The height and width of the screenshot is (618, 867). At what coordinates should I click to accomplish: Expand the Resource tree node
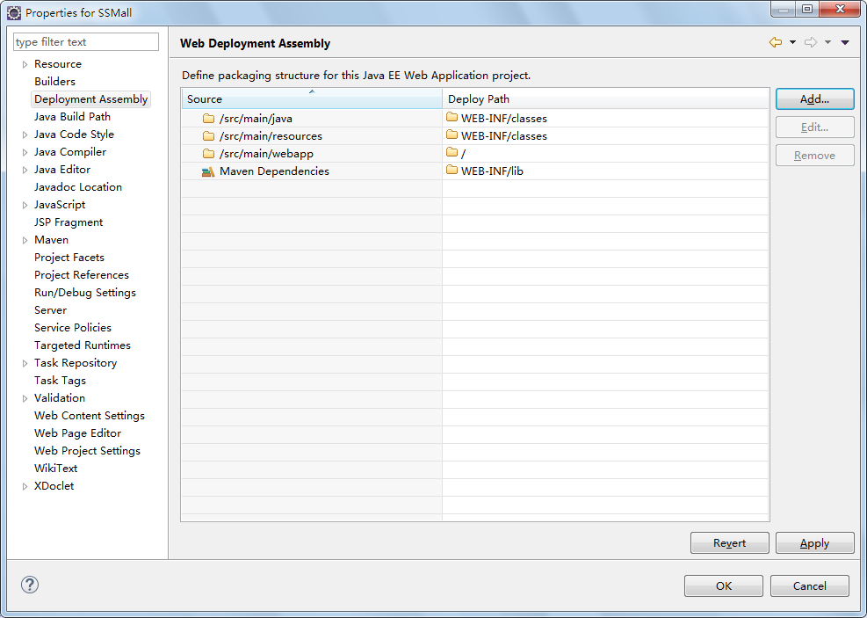point(25,64)
